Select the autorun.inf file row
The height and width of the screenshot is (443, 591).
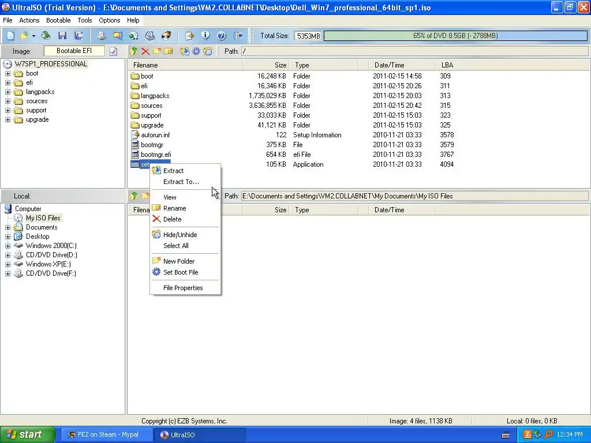(x=293, y=135)
